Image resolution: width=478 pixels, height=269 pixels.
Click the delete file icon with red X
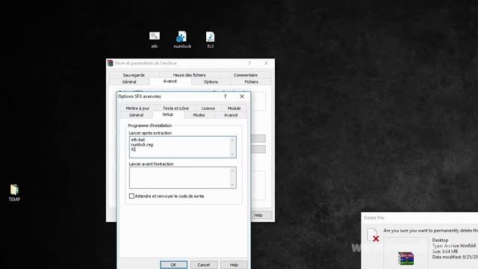pos(373,235)
